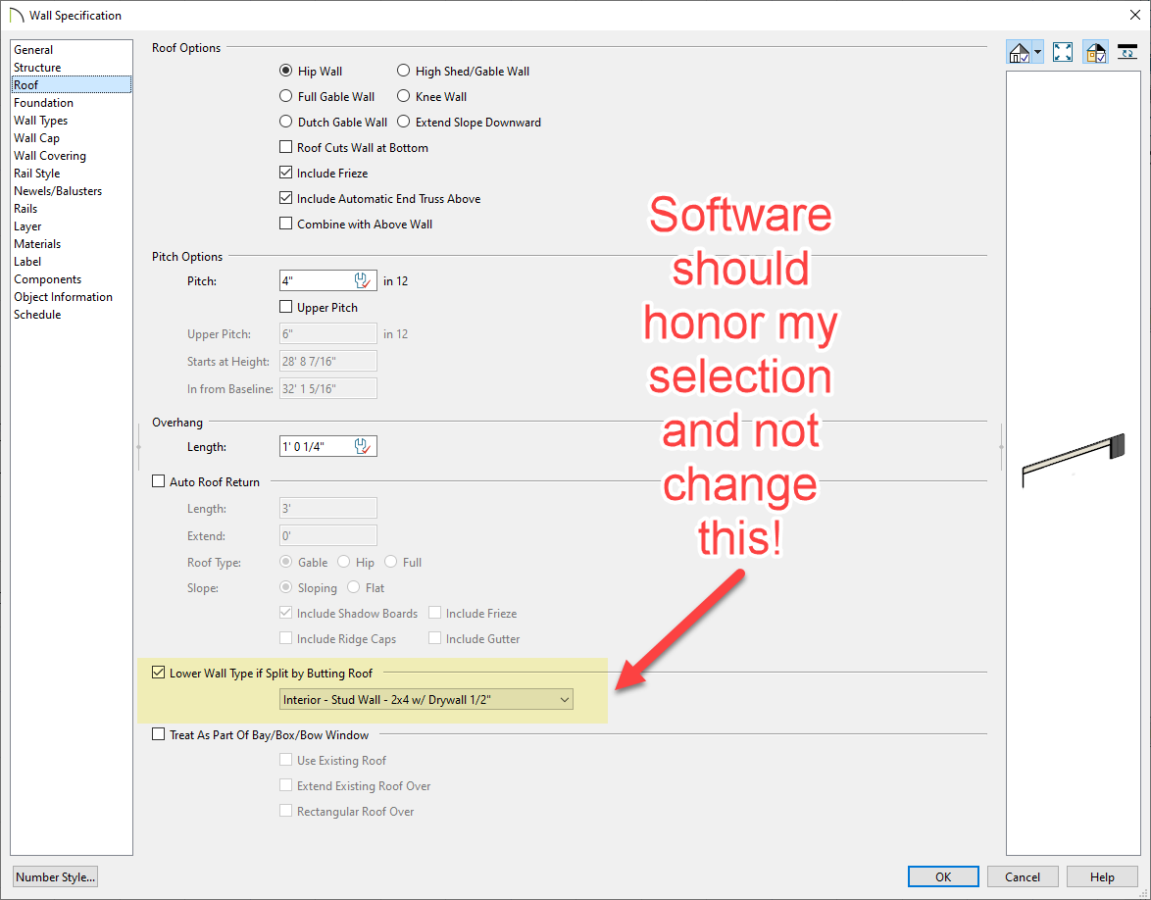The height and width of the screenshot is (900, 1151).
Task: Click the house rendering view icon
Action: pos(1020,53)
